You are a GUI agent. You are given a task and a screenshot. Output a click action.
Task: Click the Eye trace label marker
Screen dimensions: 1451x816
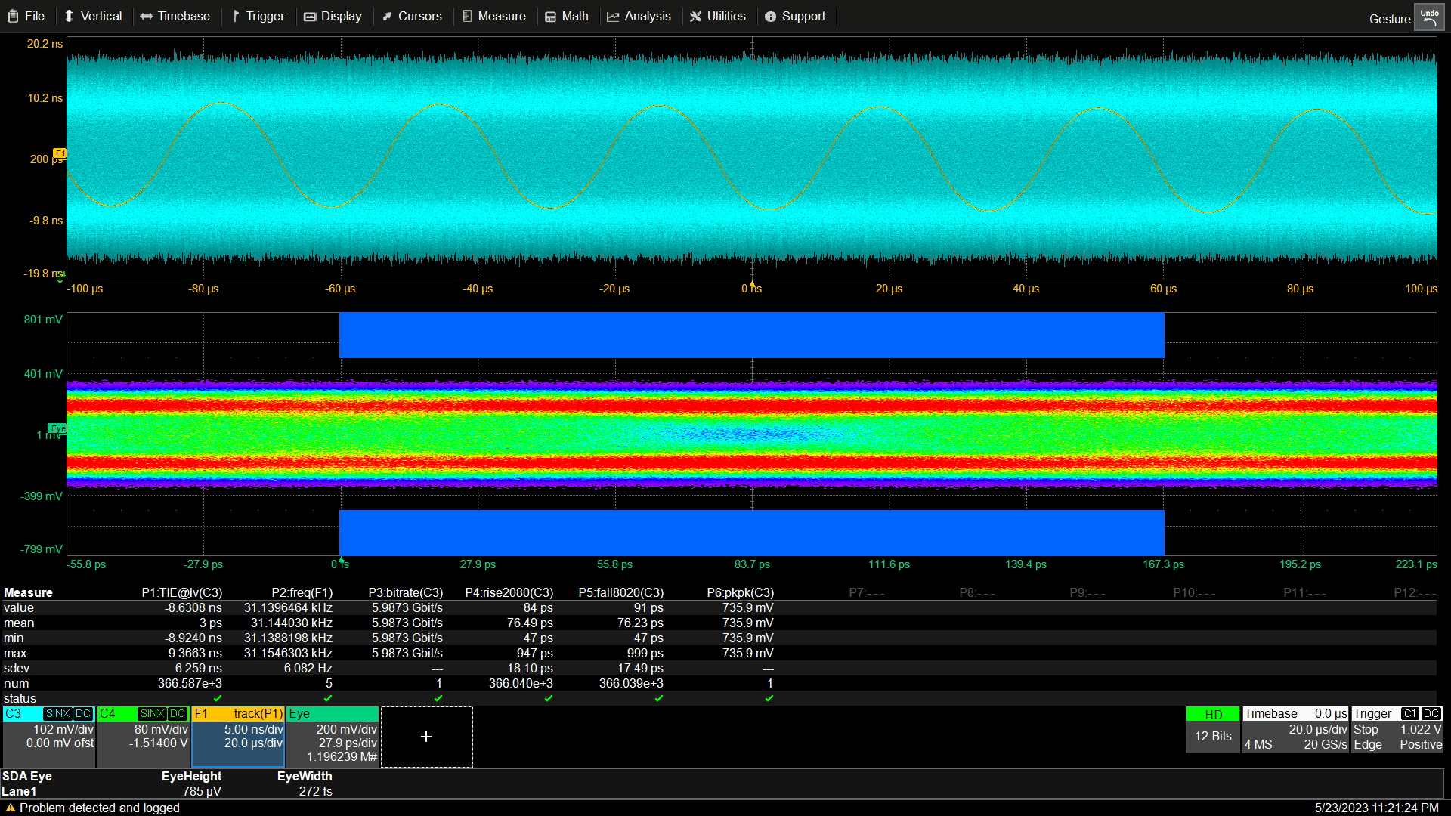57,428
